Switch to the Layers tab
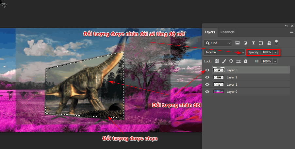This screenshot has width=295, height=149. (210, 32)
